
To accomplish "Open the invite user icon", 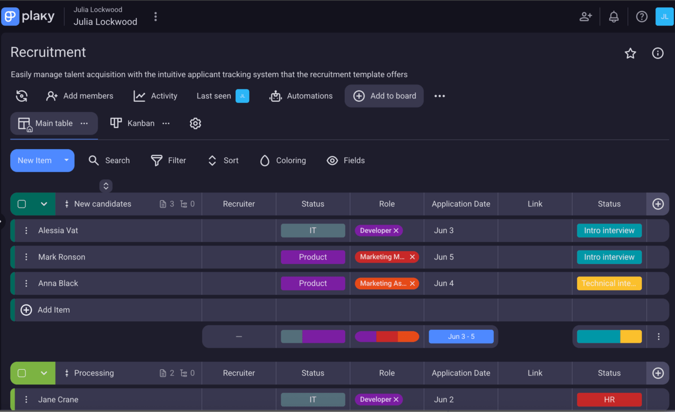I will [x=586, y=17].
